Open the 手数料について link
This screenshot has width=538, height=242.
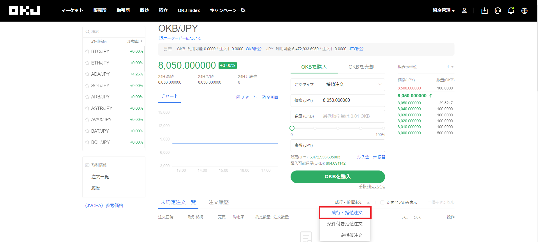pyautogui.click(x=372, y=186)
